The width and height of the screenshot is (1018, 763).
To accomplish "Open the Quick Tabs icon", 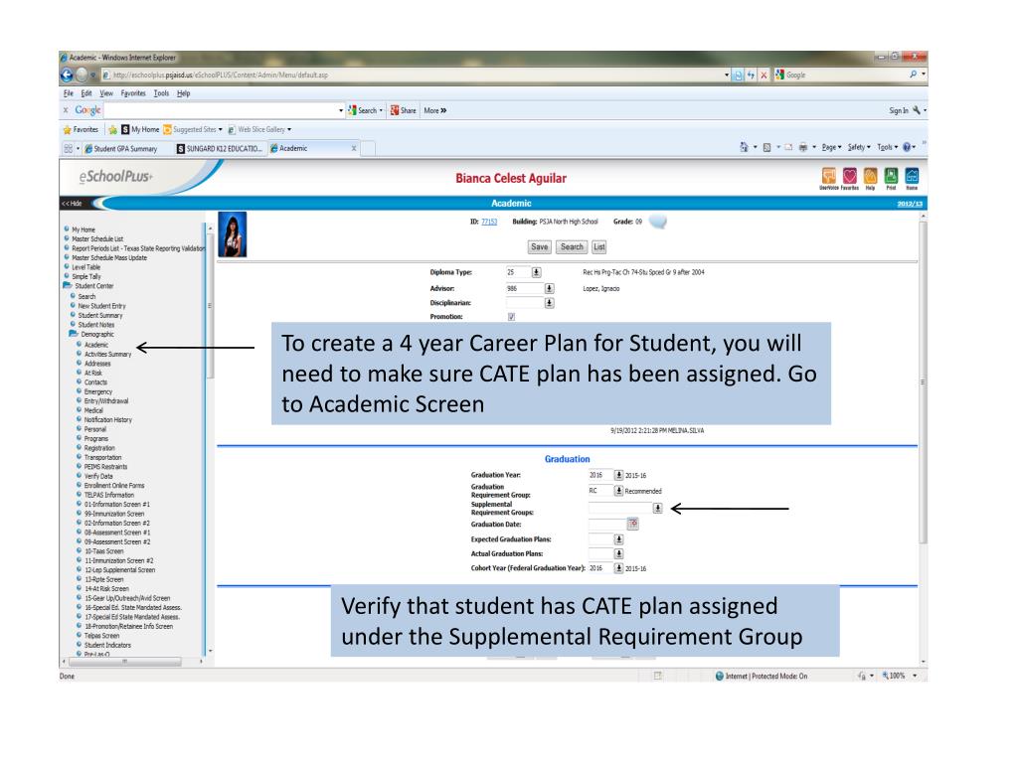I will pos(68,149).
